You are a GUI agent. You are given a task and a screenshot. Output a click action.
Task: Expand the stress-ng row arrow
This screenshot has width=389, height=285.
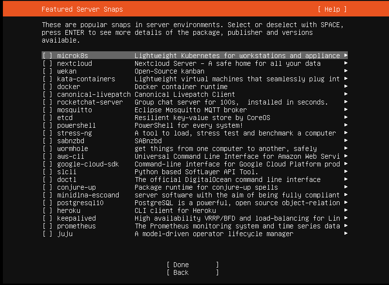[x=346, y=133]
